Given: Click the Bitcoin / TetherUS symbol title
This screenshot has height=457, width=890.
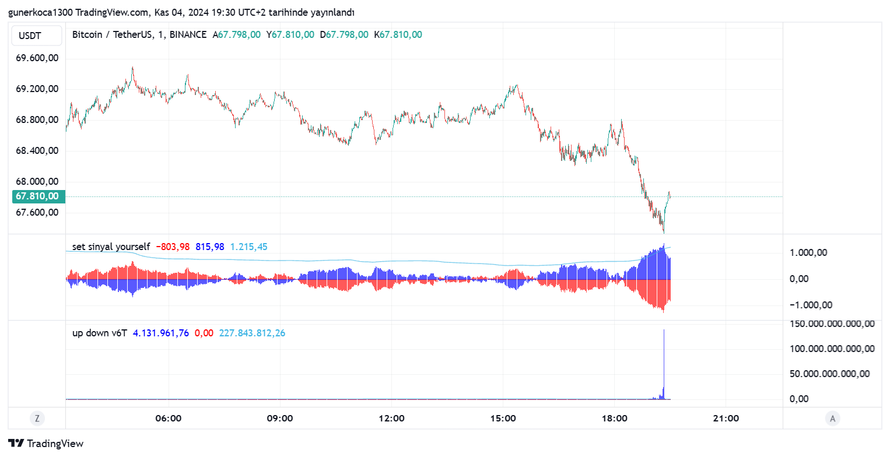Looking at the screenshot, I should [111, 34].
